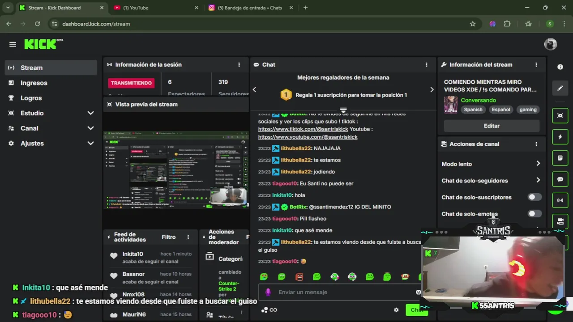Click the stream preview thumbnail
Screen dimensions: 573x322
[176, 170]
